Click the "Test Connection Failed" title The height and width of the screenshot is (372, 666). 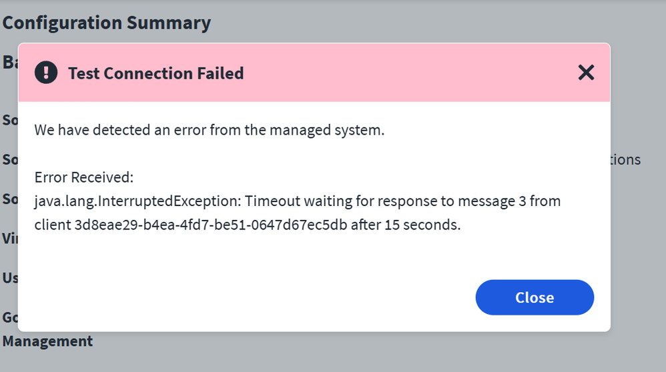(x=155, y=73)
